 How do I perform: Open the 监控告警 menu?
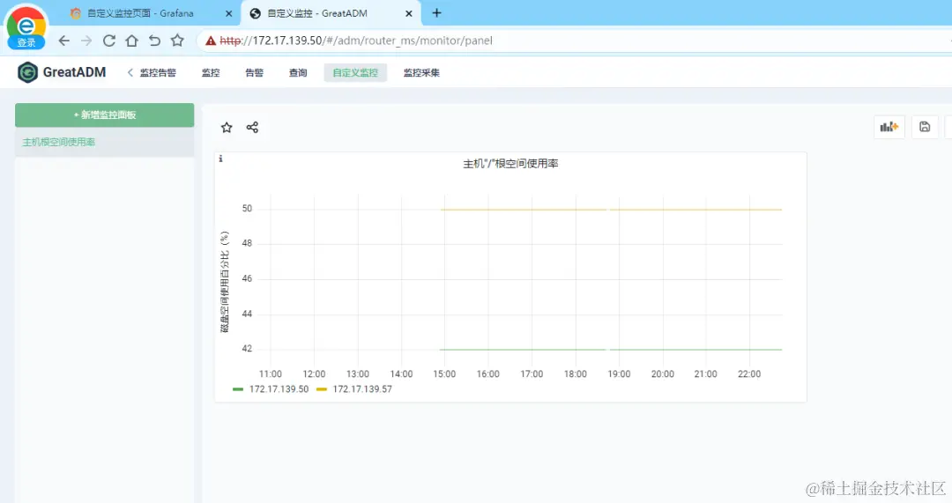pos(158,73)
